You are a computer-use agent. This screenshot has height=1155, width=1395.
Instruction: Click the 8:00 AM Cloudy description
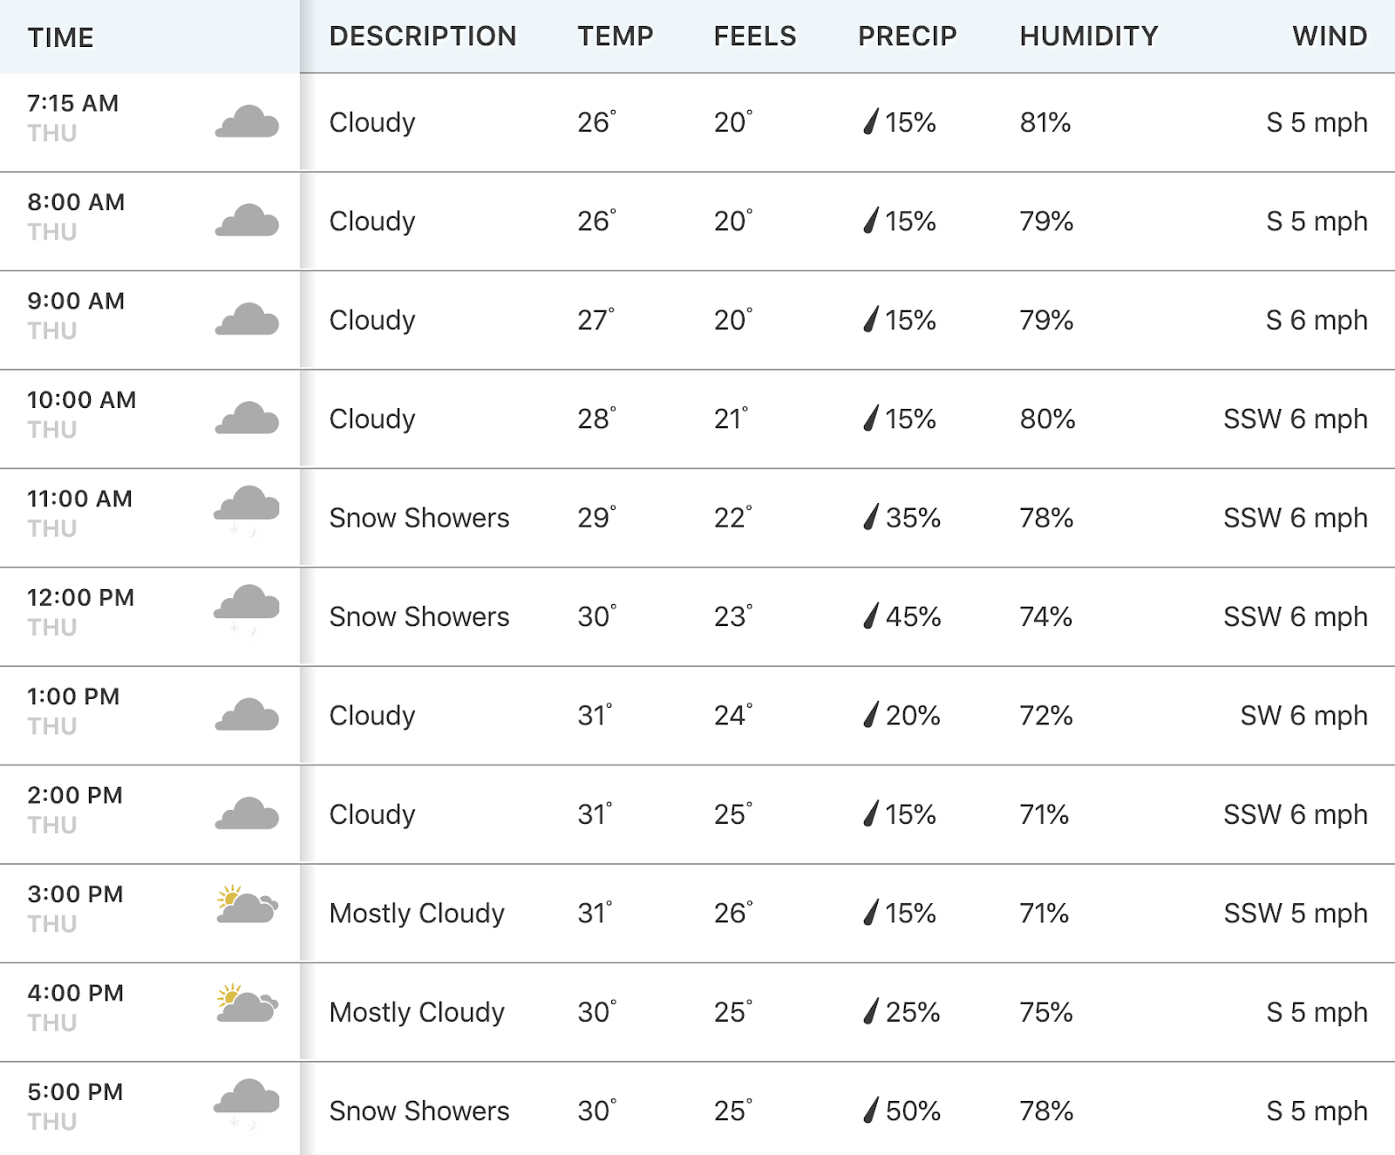coord(372,221)
